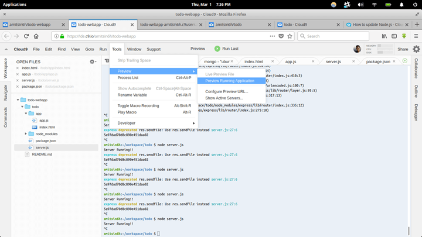Click Run Last button label
The image size is (422, 237).
230,49
